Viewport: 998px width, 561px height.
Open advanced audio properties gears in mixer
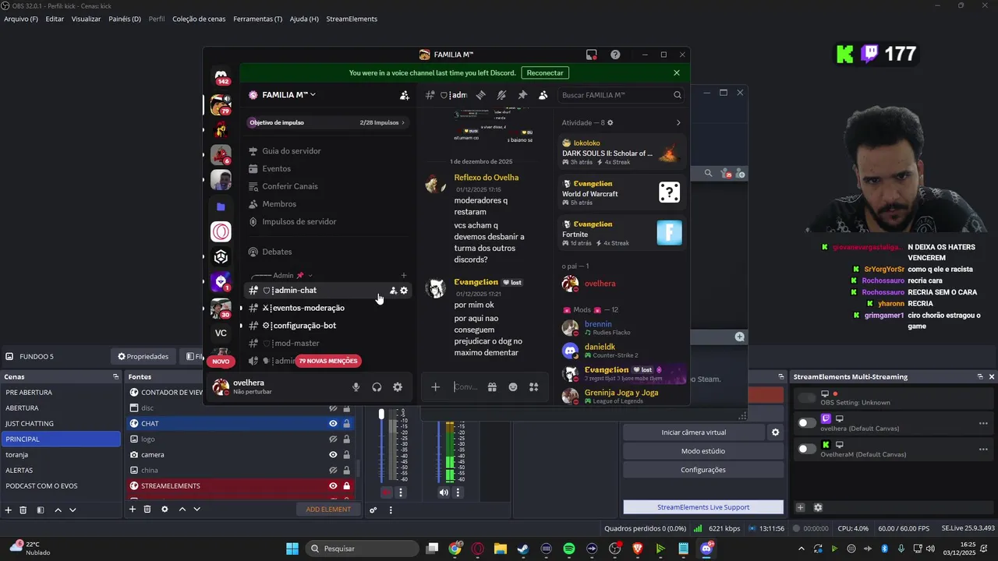point(373,510)
